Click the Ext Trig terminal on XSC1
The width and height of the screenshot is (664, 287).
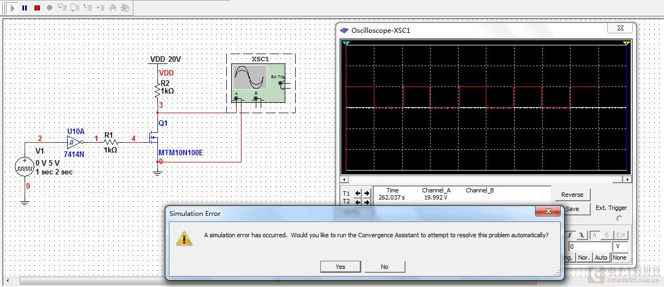tap(281, 84)
